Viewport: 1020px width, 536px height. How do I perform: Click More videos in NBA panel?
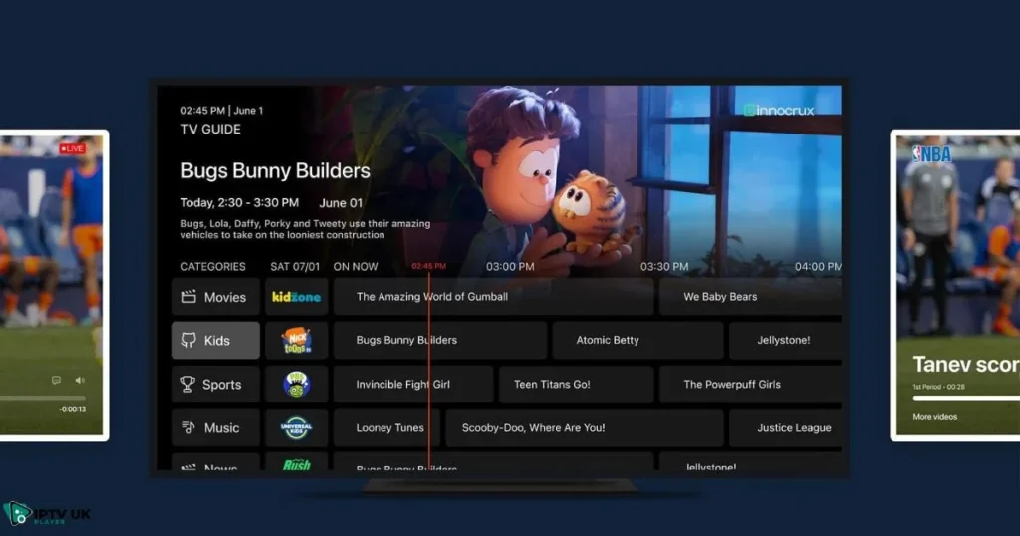(x=934, y=417)
